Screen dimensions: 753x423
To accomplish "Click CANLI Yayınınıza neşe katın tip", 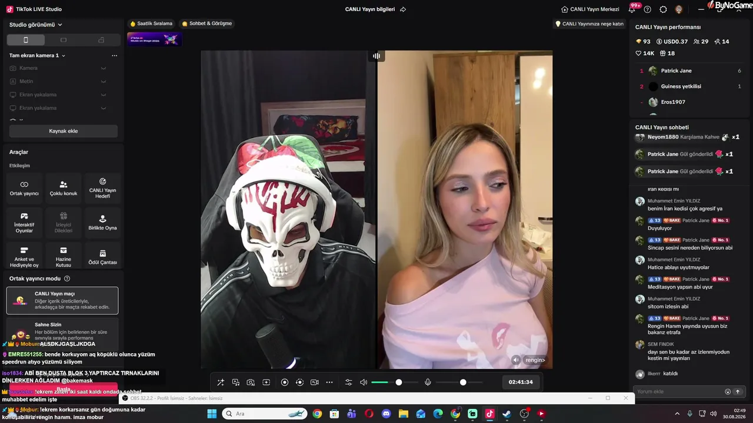I will point(589,24).
